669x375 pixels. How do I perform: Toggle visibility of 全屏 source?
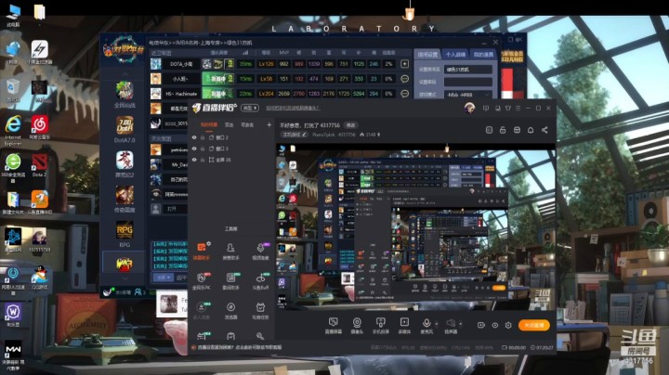point(194,160)
